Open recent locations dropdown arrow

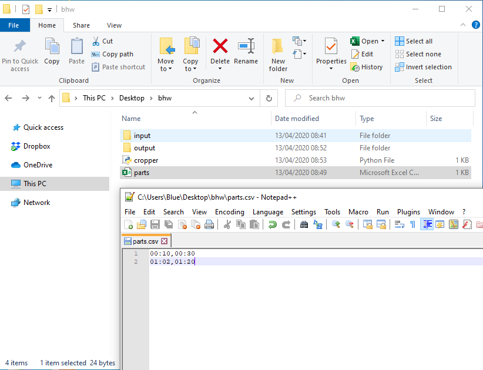click(39, 98)
